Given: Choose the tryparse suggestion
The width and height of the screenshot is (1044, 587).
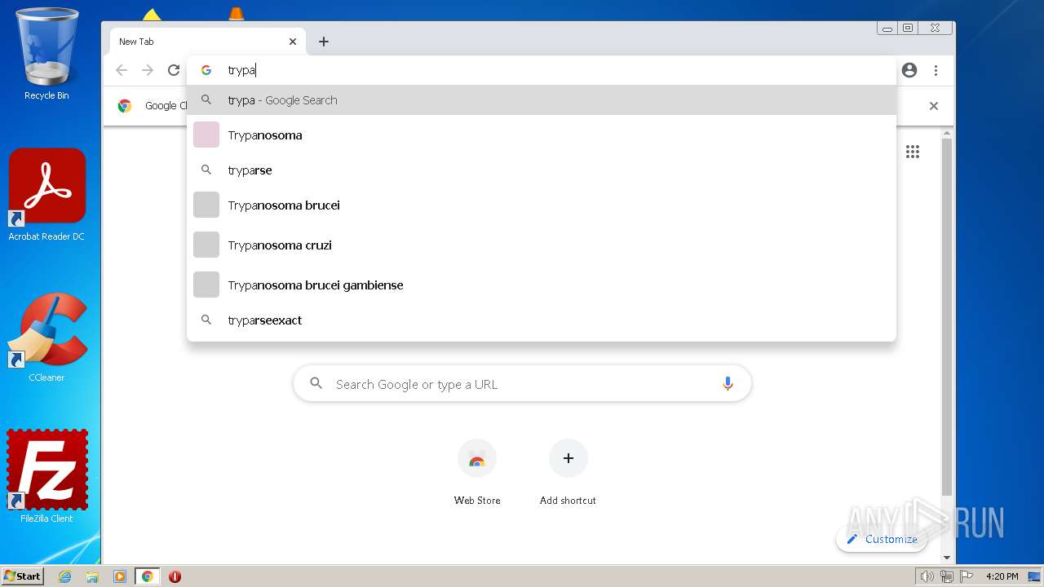Looking at the screenshot, I should pos(542,170).
